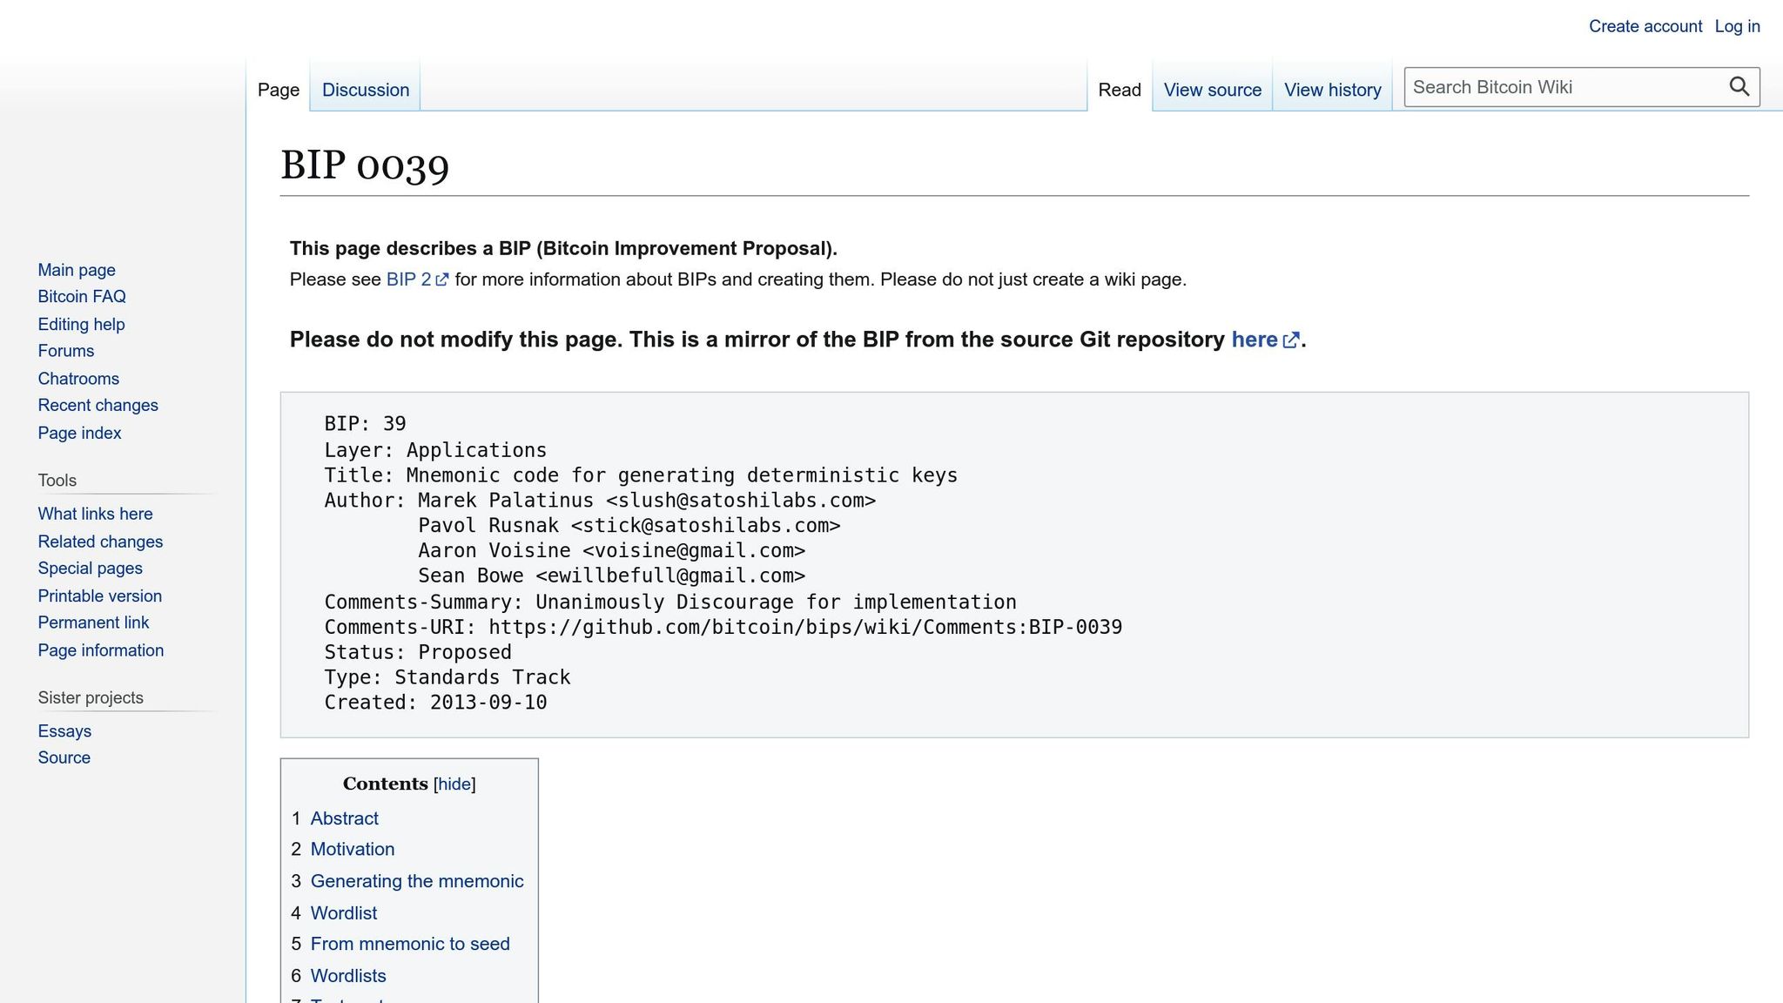Click the 'Comments-Summary' line
The height and width of the screenshot is (1003, 1783).
click(x=670, y=602)
